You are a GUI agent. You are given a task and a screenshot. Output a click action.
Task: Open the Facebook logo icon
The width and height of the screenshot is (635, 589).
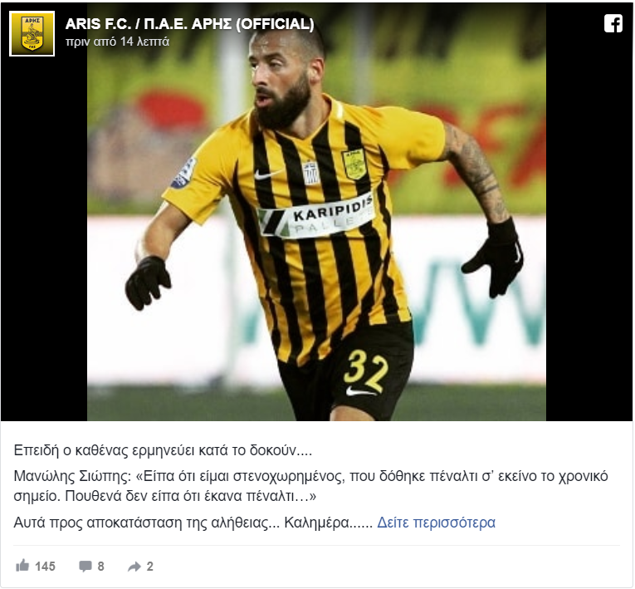613,23
